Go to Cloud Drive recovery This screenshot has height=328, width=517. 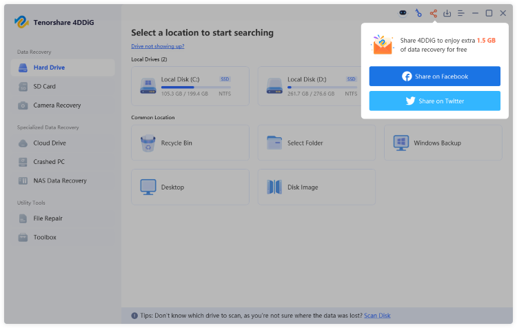pos(63,143)
